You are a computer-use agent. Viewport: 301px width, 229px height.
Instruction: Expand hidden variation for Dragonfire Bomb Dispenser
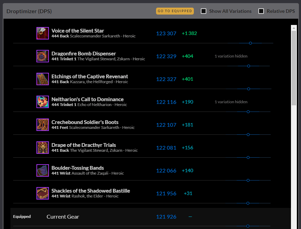point(231,56)
